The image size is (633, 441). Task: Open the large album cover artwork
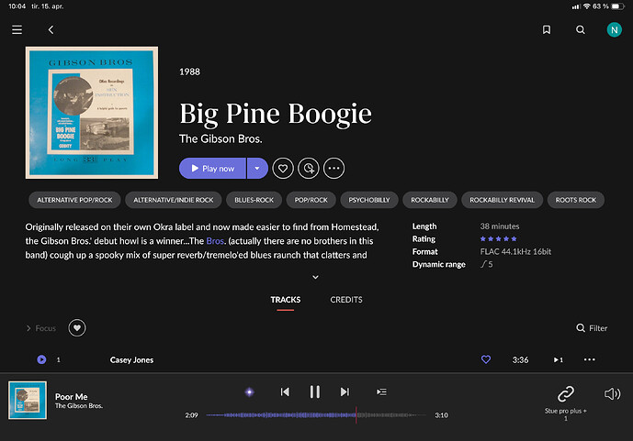click(x=92, y=113)
